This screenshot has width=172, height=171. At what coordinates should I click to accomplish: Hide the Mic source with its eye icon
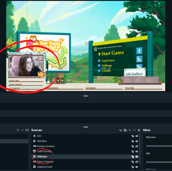click(x=137, y=136)
